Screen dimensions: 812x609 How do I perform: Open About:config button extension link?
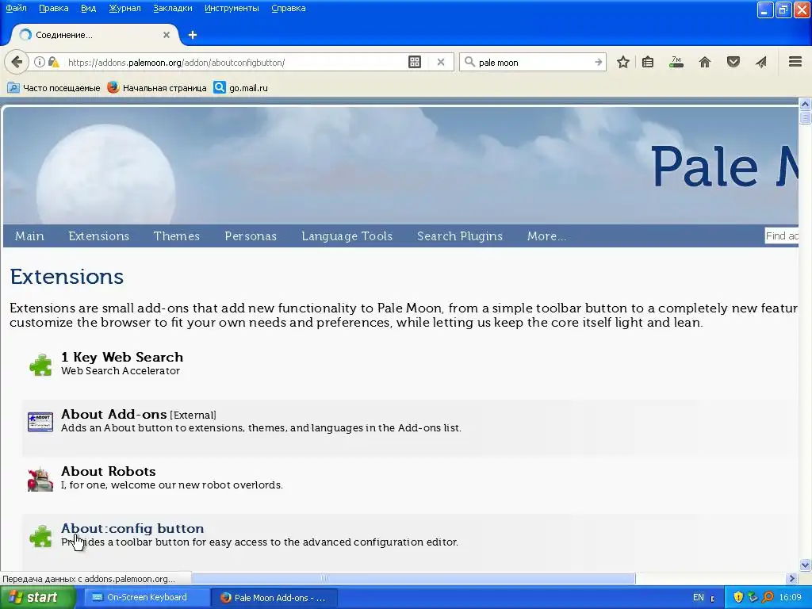[132, 529]
